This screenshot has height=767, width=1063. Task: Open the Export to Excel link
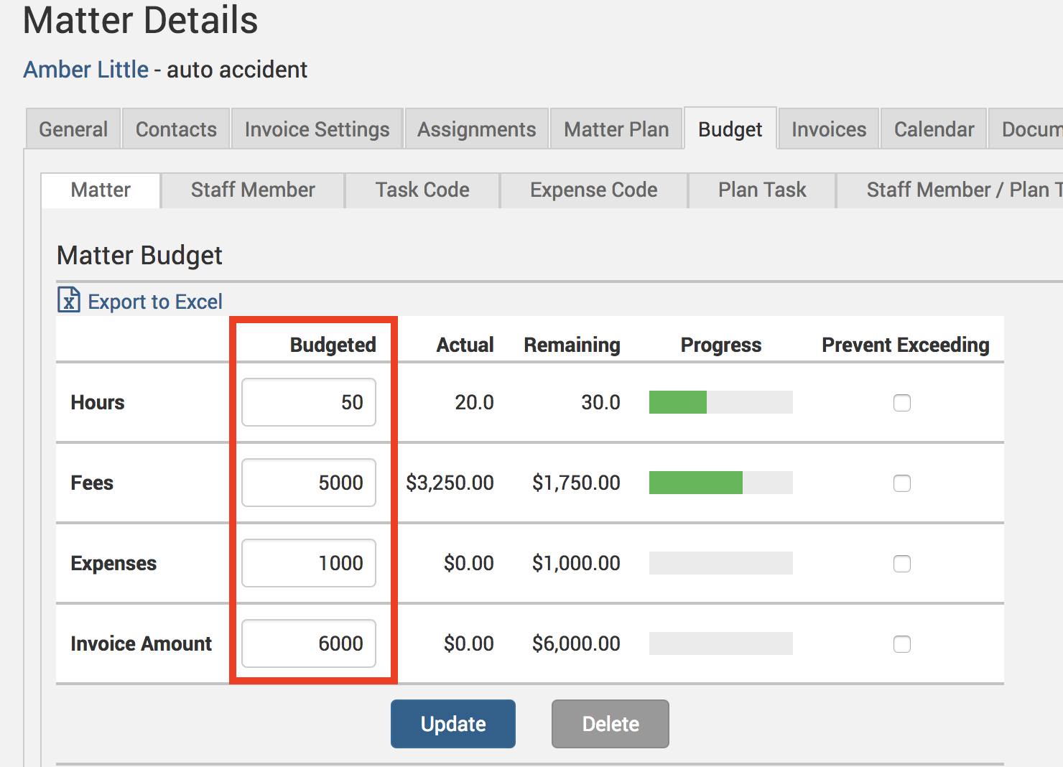point(154,302)
